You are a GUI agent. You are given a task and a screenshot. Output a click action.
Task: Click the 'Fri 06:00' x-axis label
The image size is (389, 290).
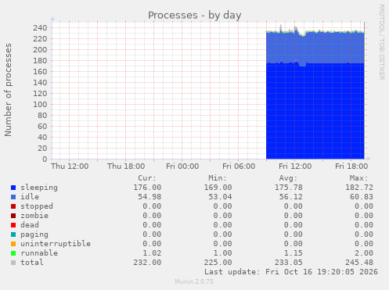pyautogui.click(x=239, y=166)
